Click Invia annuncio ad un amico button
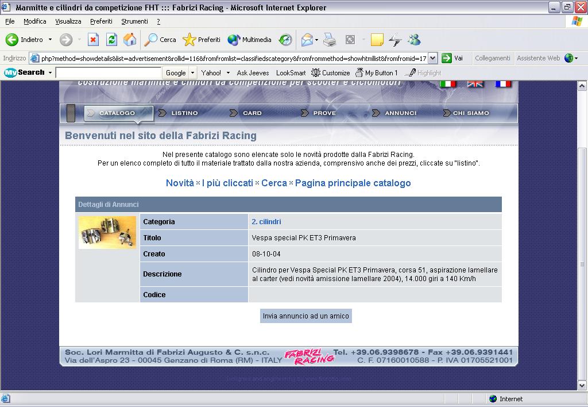This screenshot has width=588, height=407. (306, 316)
